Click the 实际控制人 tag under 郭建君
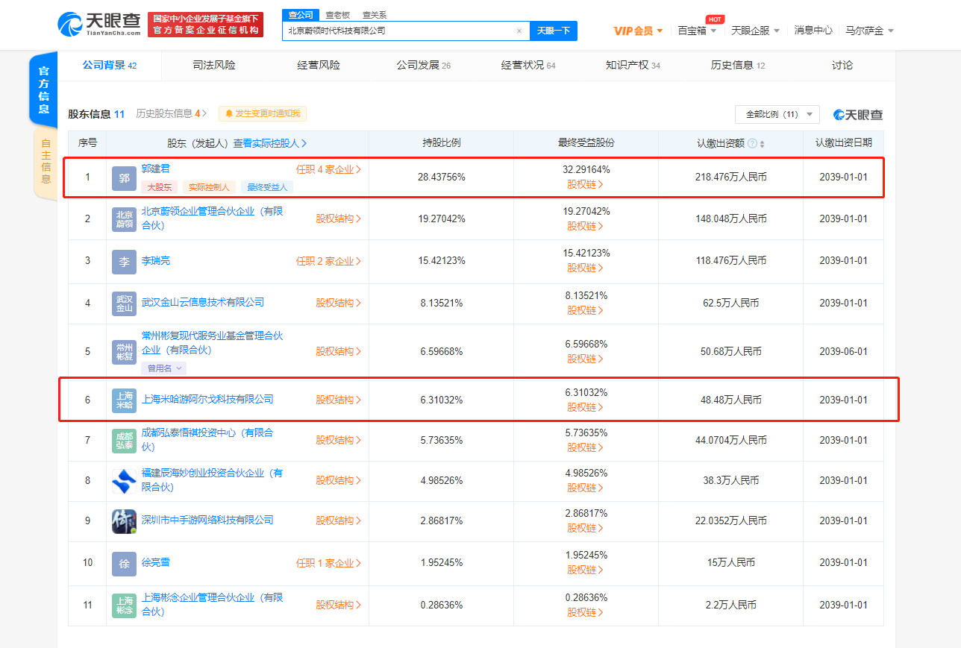This screenshot has width=961, height=648. 208,187
